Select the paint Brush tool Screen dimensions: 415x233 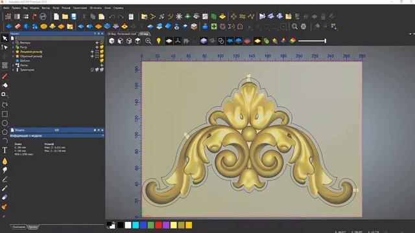coord(5,188)
